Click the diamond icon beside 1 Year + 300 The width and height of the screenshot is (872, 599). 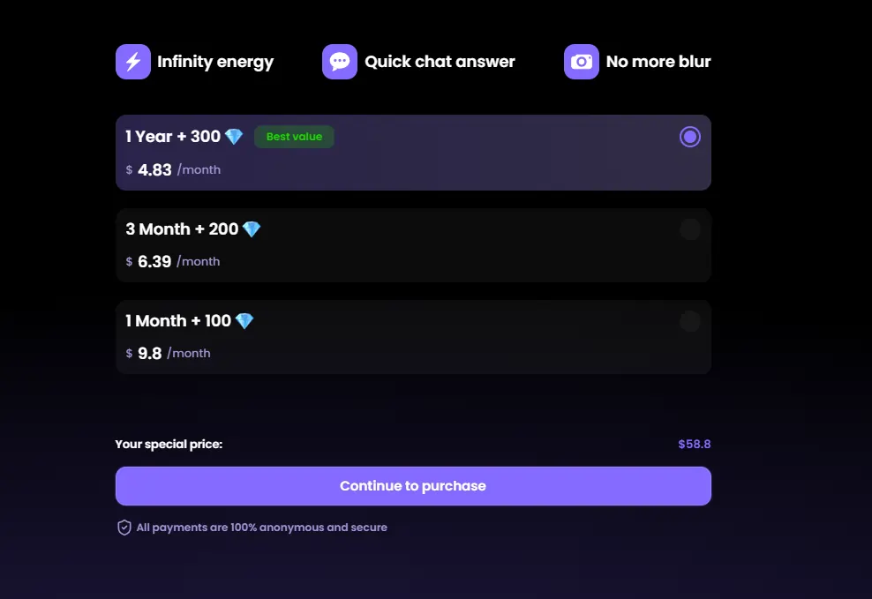tap(234, 137)
